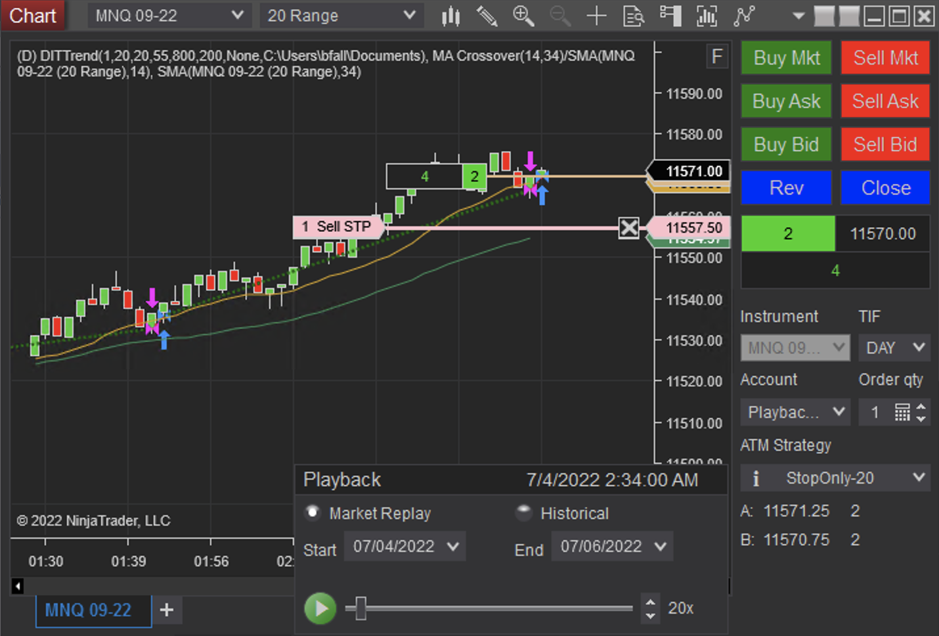939x636 pixels.
Task: Click the F button on chart
Action: click(x=717, y=57)
